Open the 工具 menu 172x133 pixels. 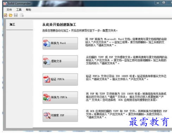[19, 10]
